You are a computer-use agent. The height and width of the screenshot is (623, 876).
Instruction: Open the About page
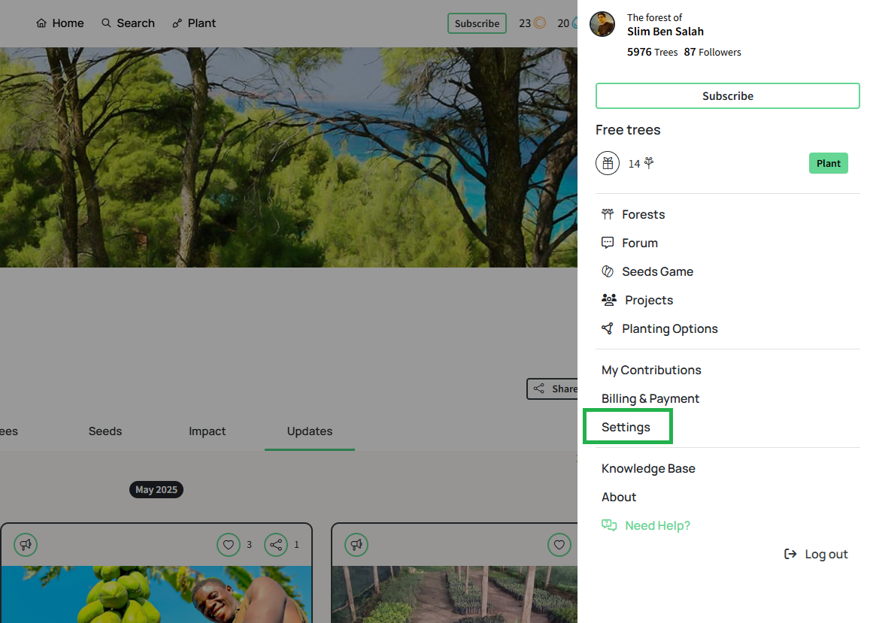pyautogui.click(x=618, y=497)
